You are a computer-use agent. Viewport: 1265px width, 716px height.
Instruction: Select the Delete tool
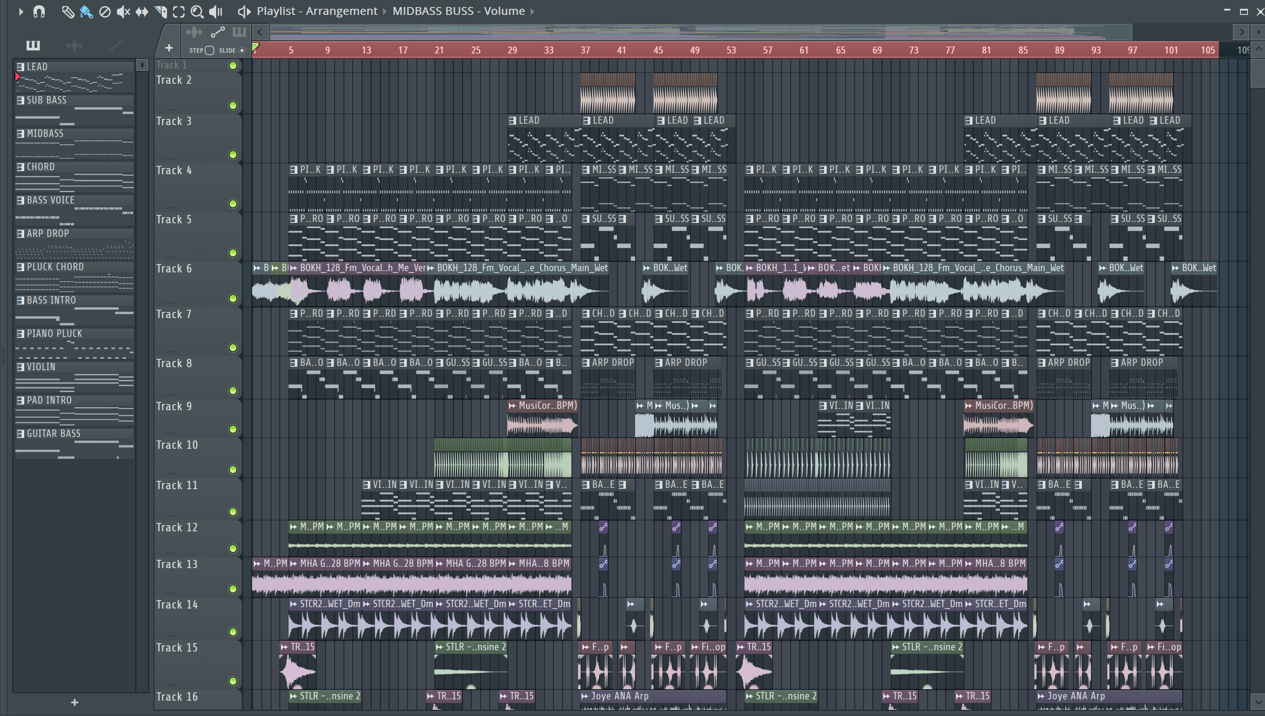105,11
